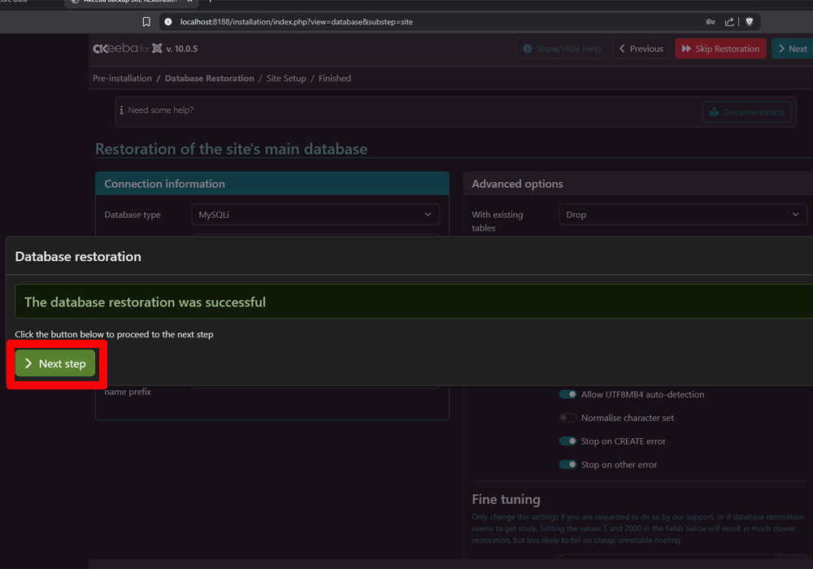Open the Documentation link

[x=746, y=112]
